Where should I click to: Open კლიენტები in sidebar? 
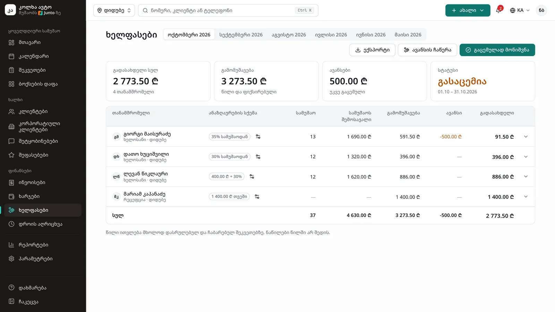43,112
